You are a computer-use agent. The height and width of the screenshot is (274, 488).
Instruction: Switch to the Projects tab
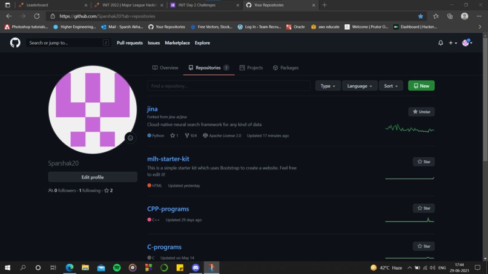pos(251,68)
